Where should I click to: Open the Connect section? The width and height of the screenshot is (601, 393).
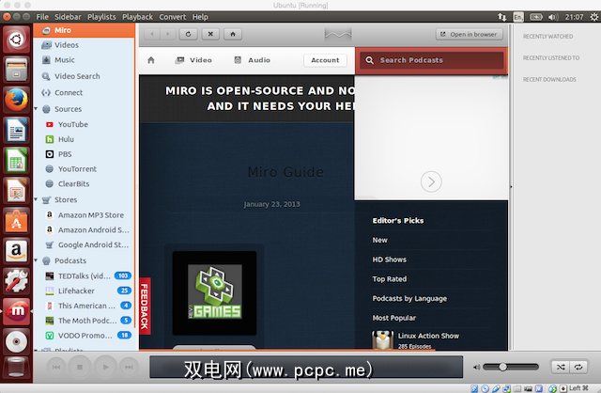click(x=69, y=92)
